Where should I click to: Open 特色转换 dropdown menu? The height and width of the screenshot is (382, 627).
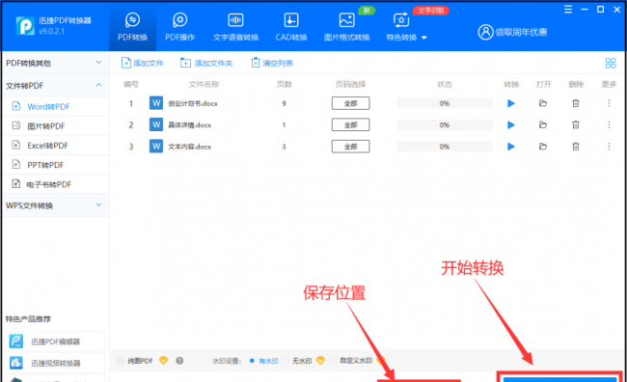[x=406, y=27]
